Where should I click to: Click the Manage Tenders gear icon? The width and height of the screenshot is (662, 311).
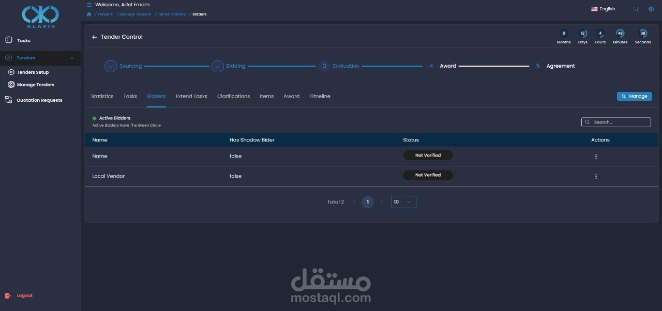(11, 85)
